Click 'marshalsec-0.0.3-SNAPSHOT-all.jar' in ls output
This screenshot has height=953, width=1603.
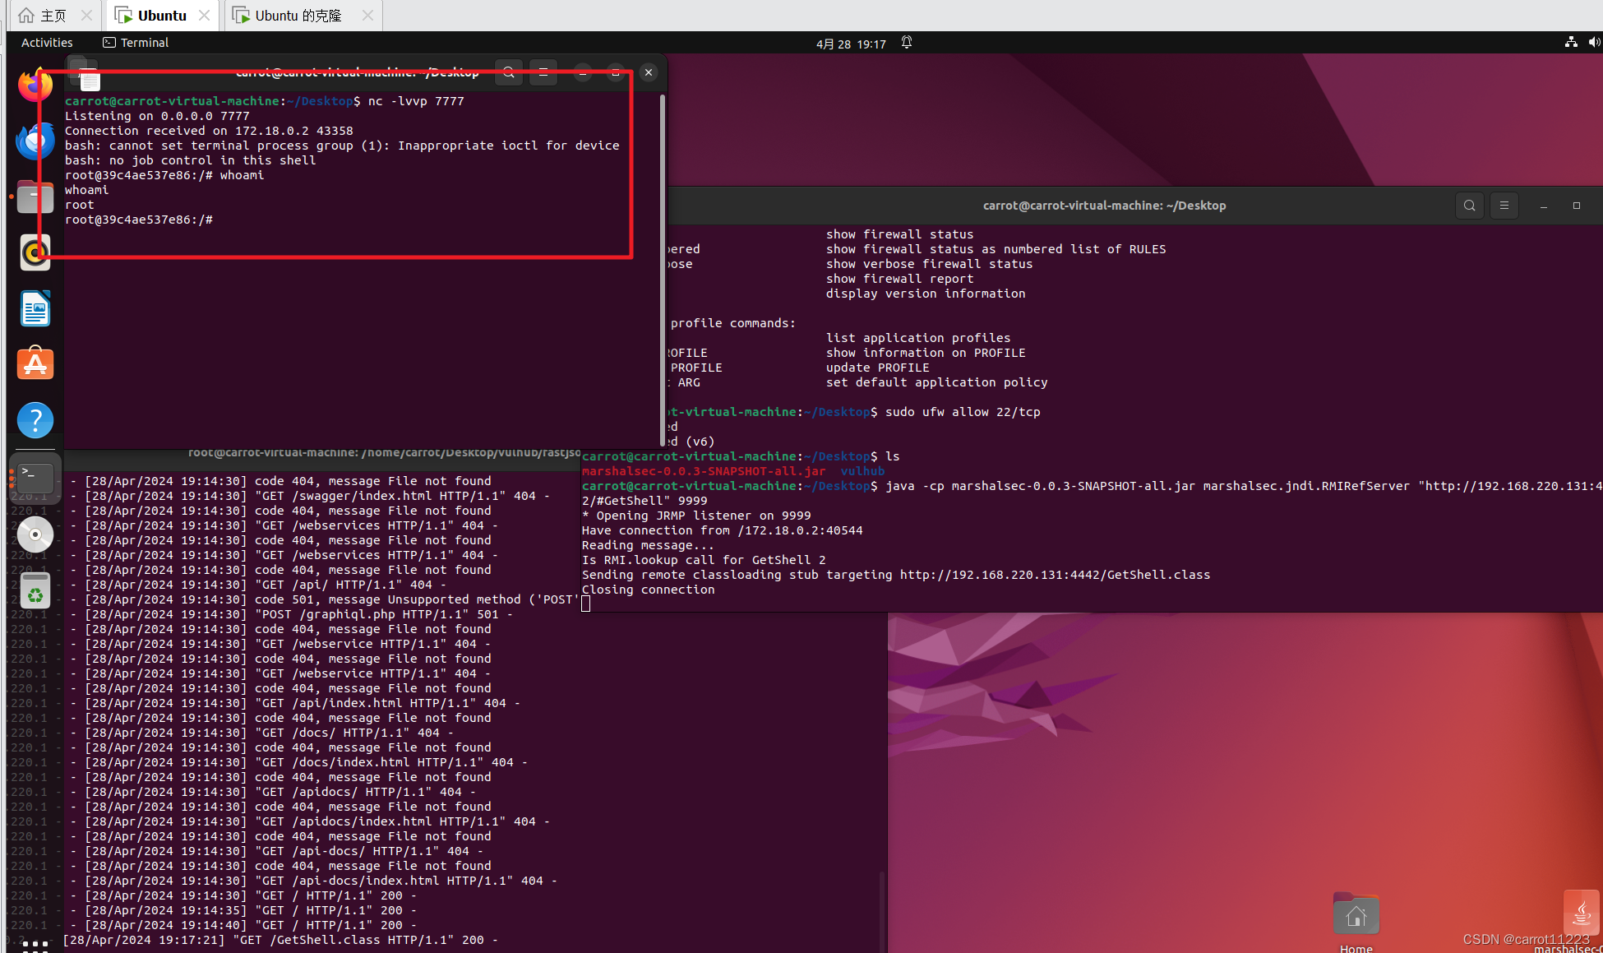tap(704, 471)
